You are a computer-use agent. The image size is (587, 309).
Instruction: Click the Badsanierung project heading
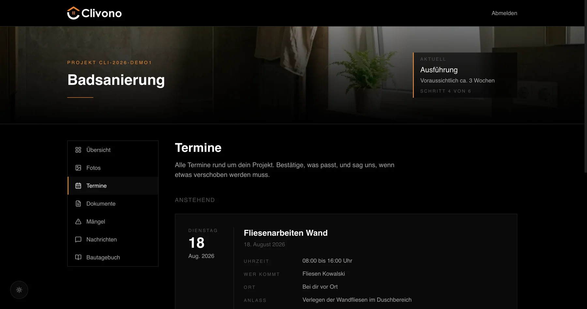point(116,80)
